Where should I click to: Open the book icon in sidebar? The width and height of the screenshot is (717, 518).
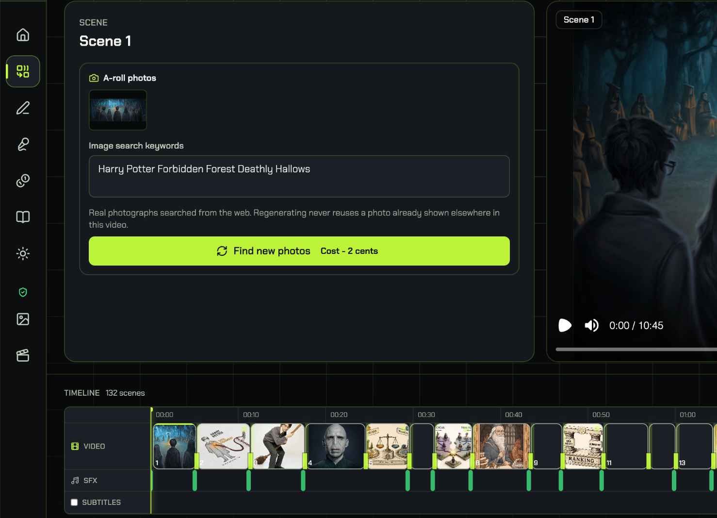tap(23, 217)
